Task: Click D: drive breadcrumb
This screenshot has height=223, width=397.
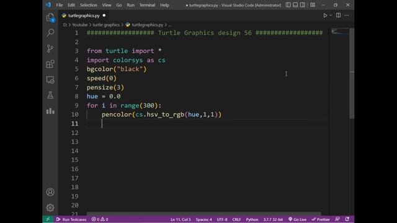Action: tap(65, 25)
